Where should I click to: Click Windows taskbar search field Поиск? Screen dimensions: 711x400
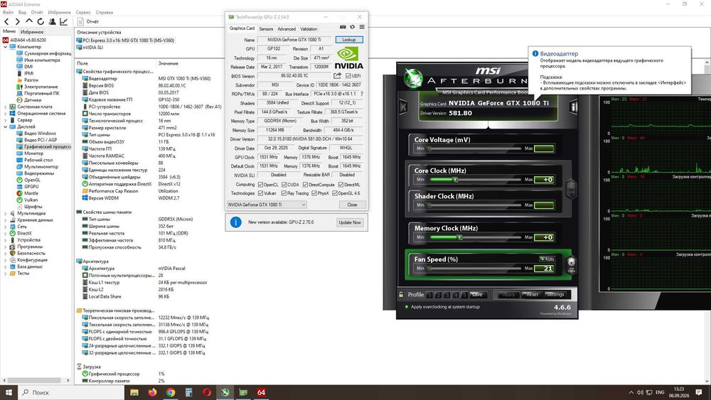coord(72,392)
